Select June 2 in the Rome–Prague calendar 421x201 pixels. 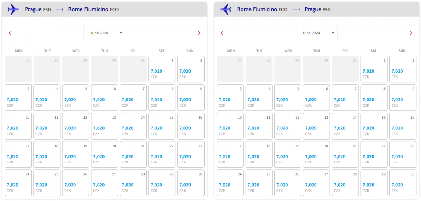(x=402, y=69)
